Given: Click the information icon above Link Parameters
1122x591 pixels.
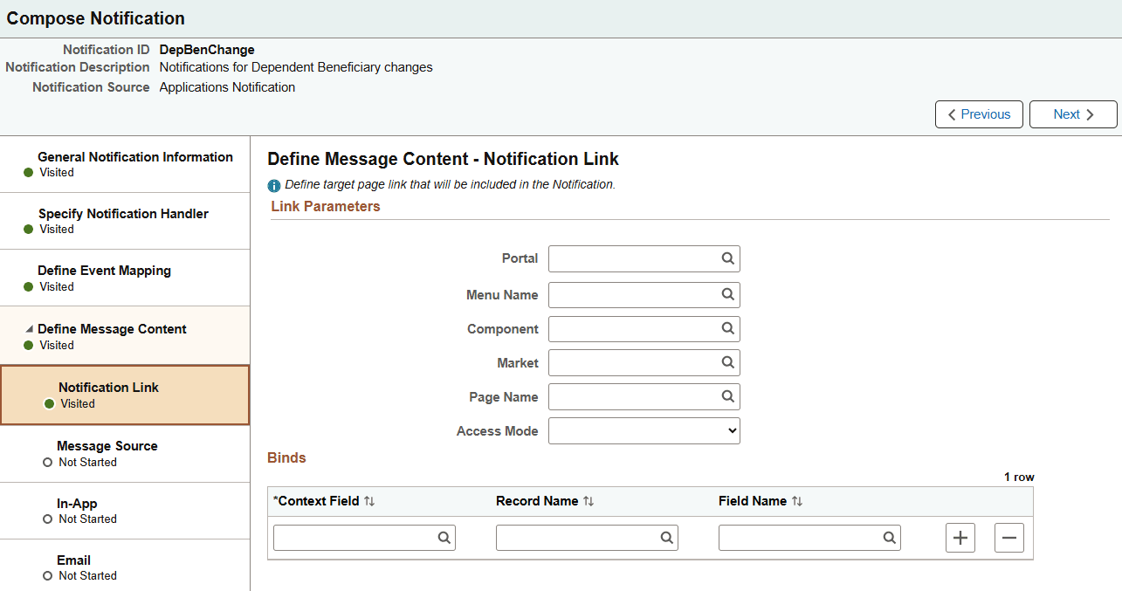Looking at the screenshot, I should coord(276,184).
